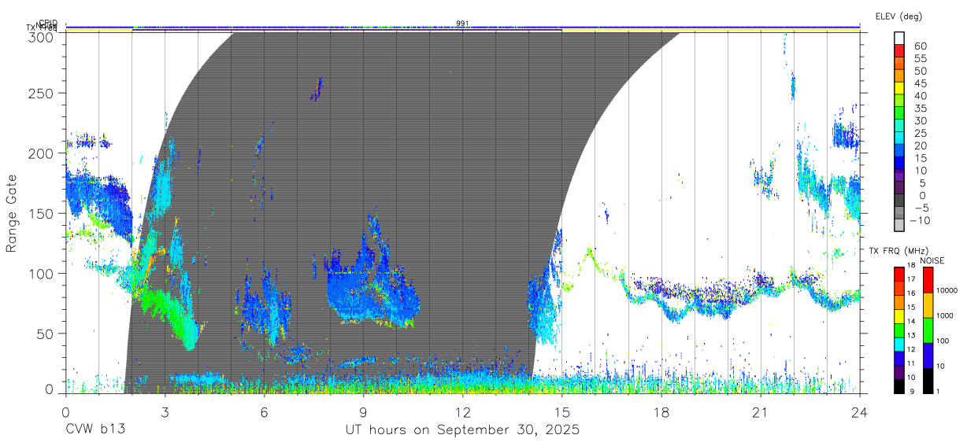
Task: Click the red TX FRQ swatch near 17
Action: pyautogui.click(x=898, y=275)
